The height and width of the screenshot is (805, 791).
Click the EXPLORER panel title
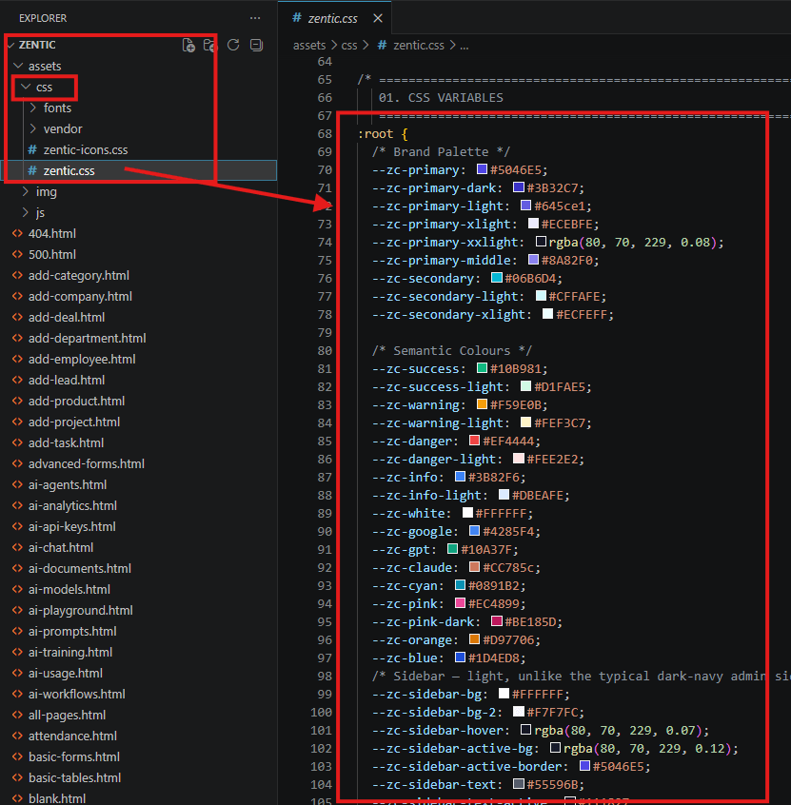pos(43,18)
